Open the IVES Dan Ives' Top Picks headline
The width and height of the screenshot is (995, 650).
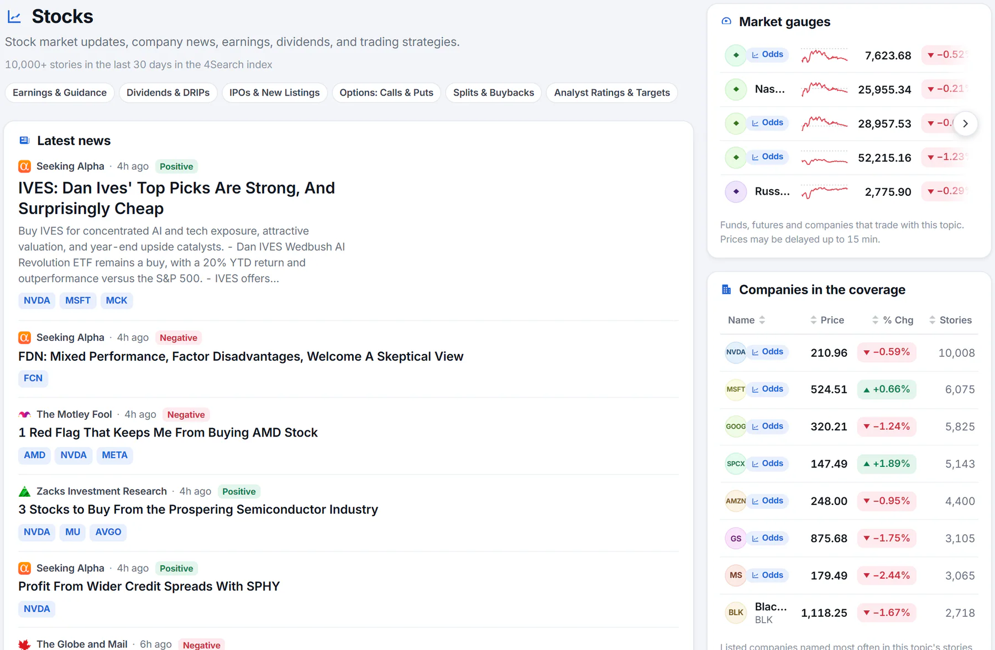tap(177, 198)
